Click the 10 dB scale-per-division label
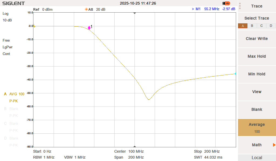This screenshot has width=276, height=161. 7,20
